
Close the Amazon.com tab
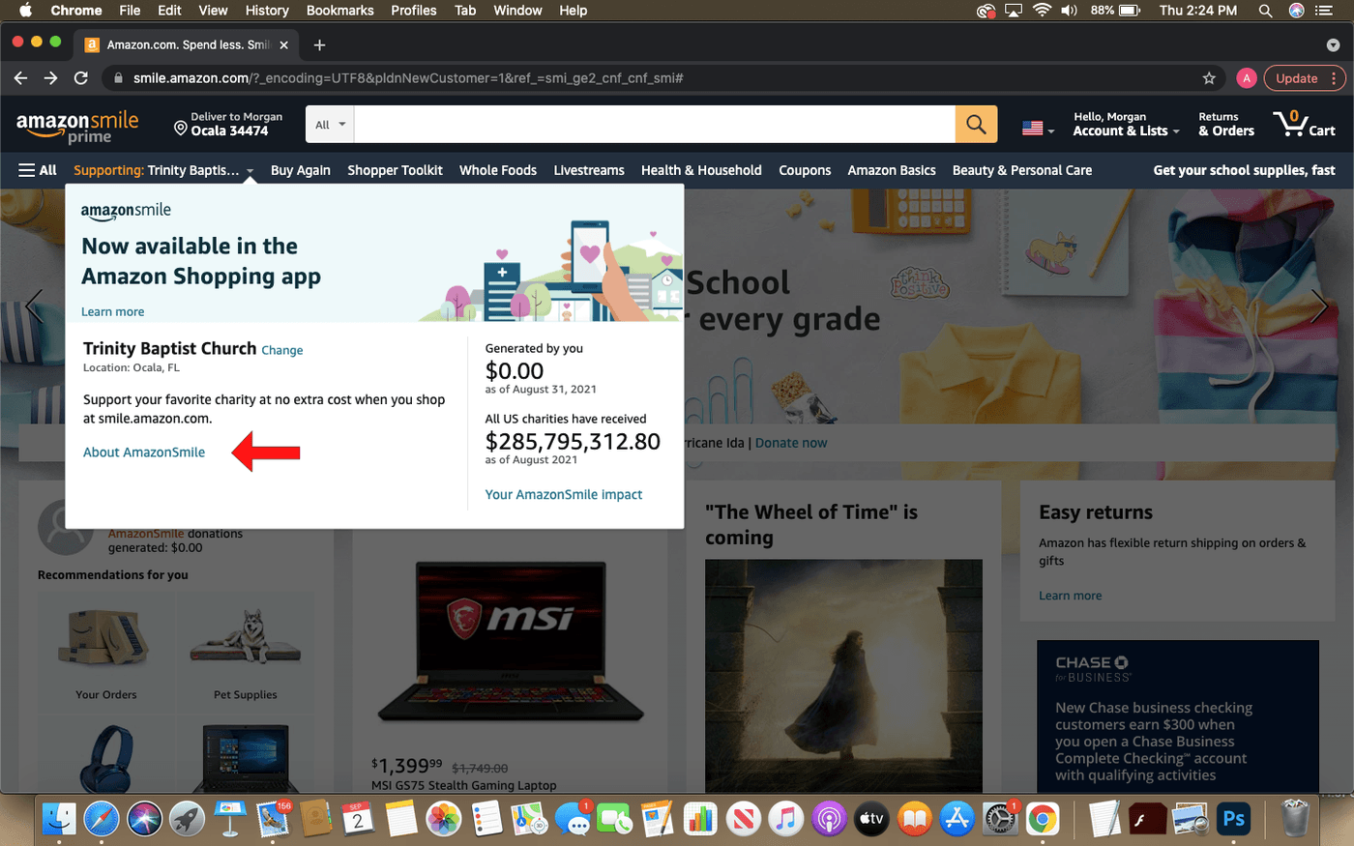click(283, 44)
